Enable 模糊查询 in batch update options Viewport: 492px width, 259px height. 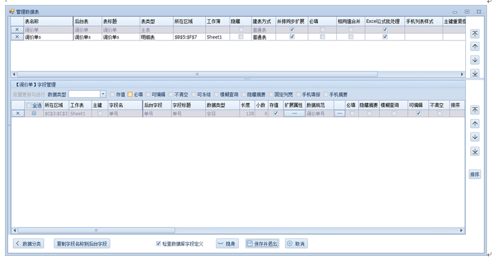click(x=215, y=94)
